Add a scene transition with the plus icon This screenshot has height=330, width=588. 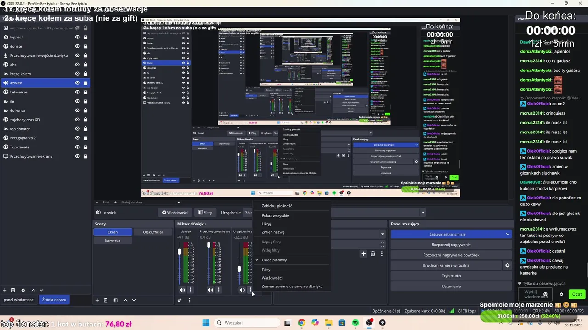tap(363, 253)
